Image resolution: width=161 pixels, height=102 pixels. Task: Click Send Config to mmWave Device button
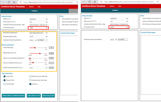pos(13,96)
